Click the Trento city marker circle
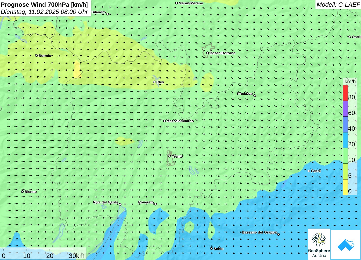The height and width of the screenshot is (260, 361). point(170,156)
